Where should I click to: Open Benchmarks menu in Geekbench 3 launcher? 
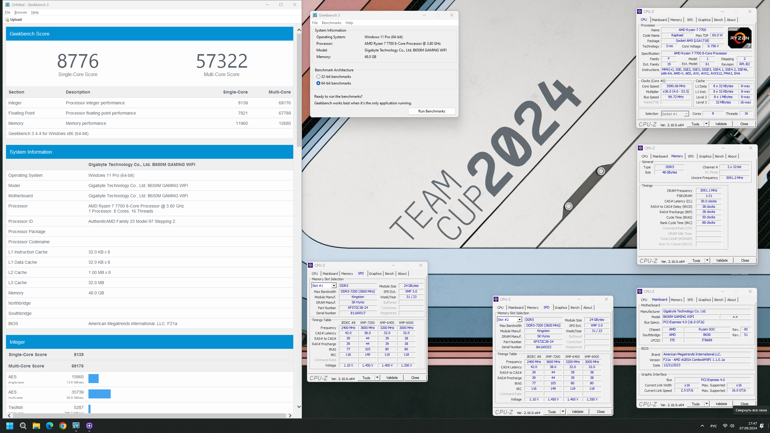click(x=331, y=23)
